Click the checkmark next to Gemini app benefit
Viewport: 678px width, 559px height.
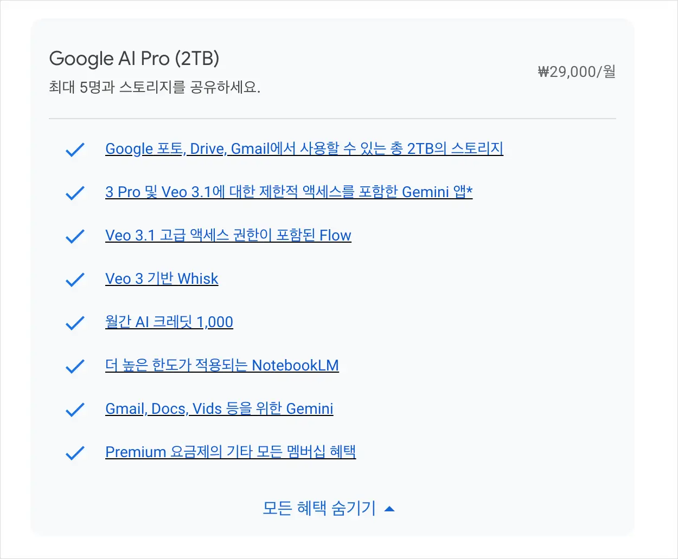(x=75, y=192)
